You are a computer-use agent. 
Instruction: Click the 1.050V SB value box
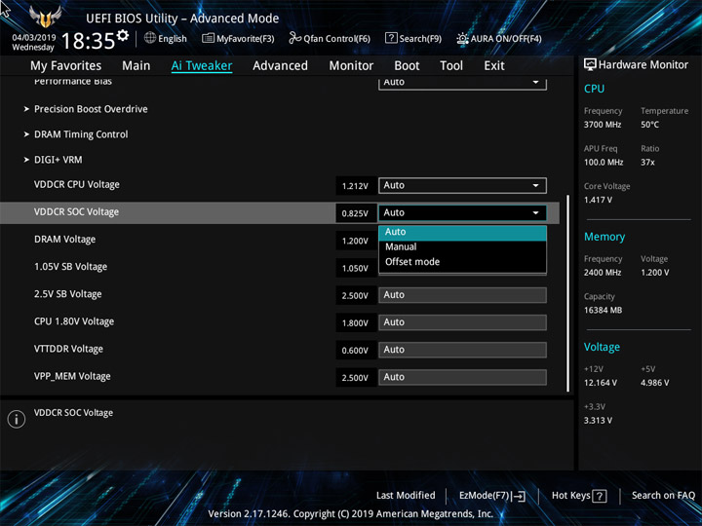[x=356, y=269]
